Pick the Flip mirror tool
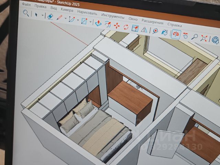The image size is (220, 165). click(x=144, y=30)
